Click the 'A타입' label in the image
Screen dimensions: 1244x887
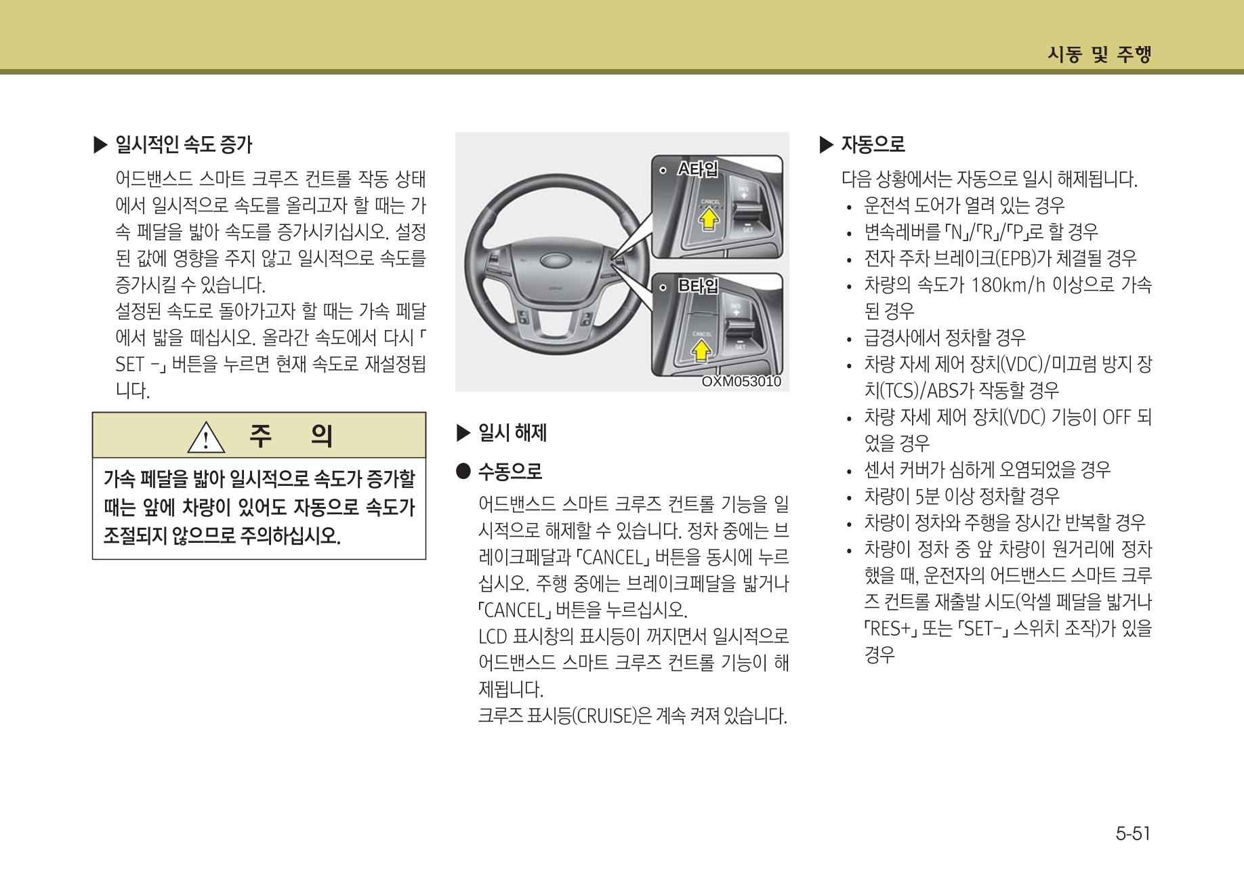point(698,169)
